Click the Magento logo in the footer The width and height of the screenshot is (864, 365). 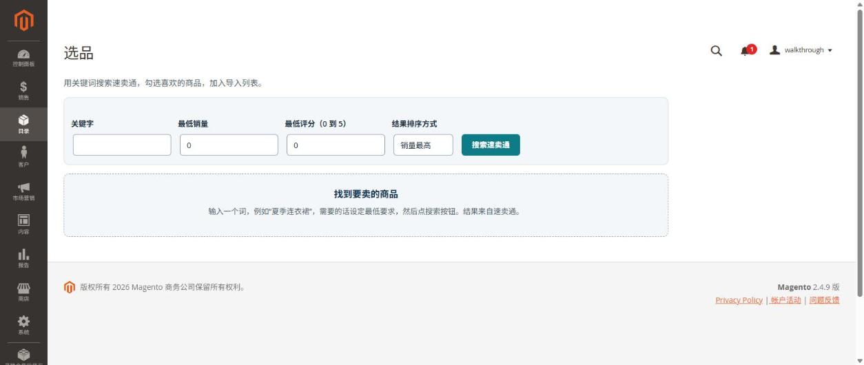pyautogui.click(x=69, y=287)
